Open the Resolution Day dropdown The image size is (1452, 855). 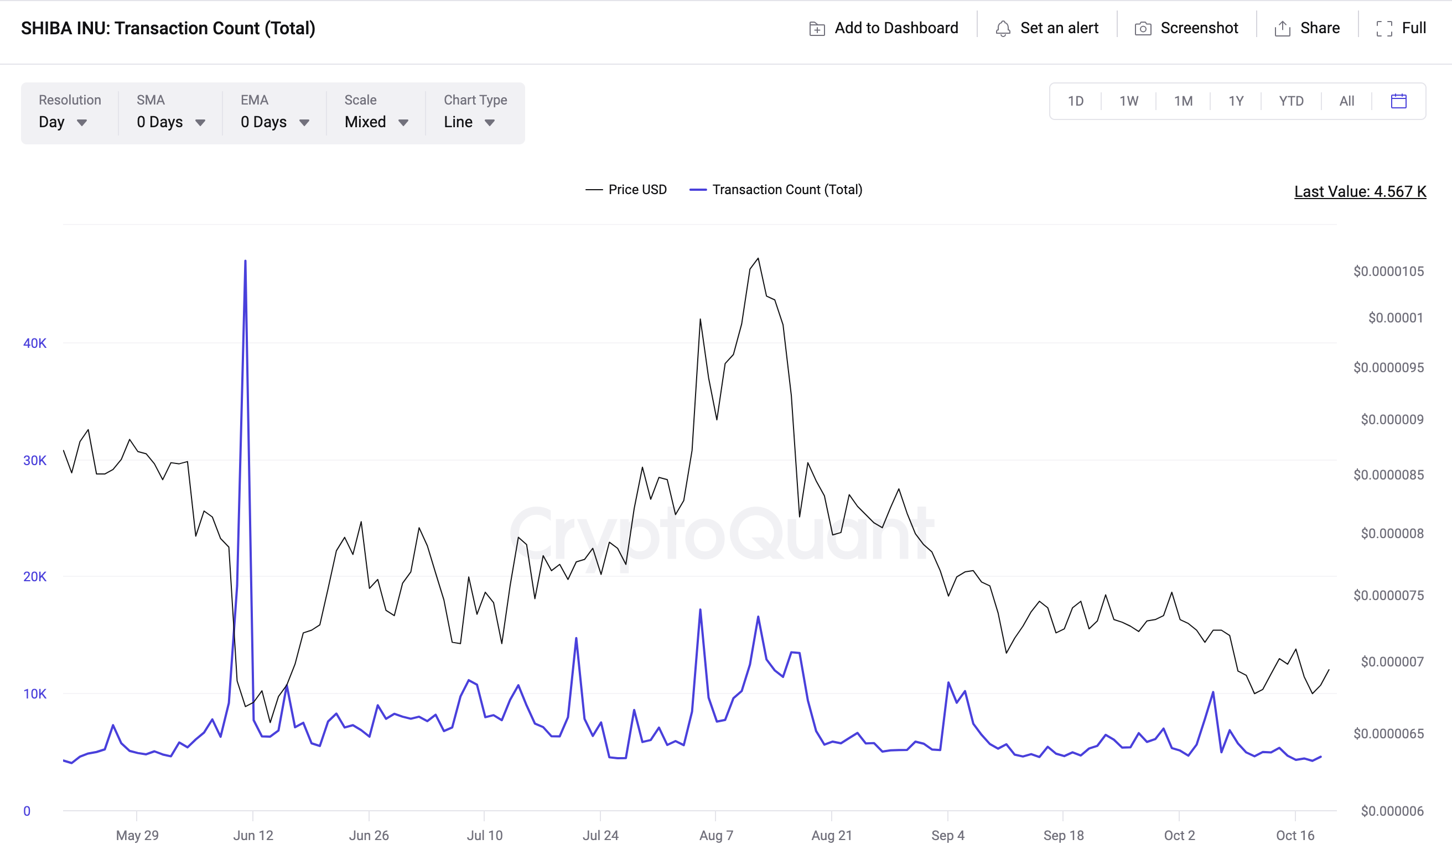(63, 122)
